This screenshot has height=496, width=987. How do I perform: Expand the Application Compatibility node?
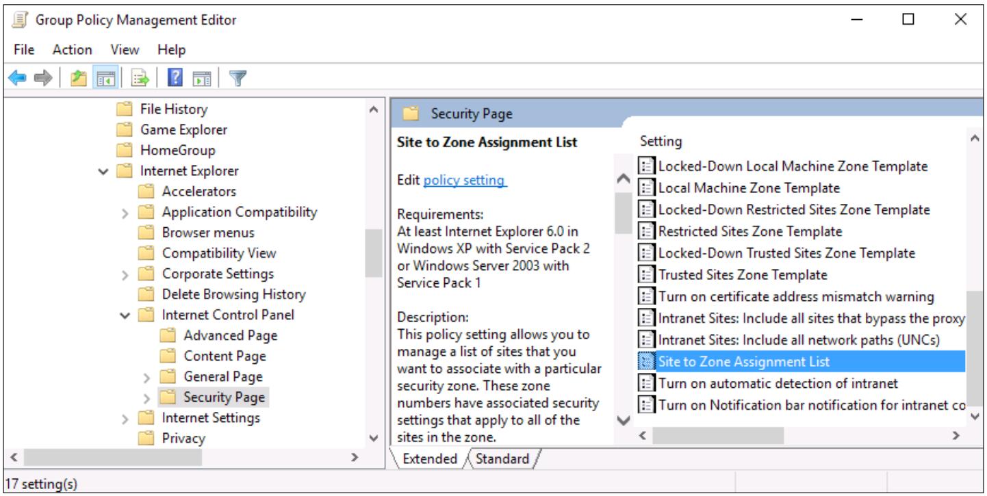(125, 213)
